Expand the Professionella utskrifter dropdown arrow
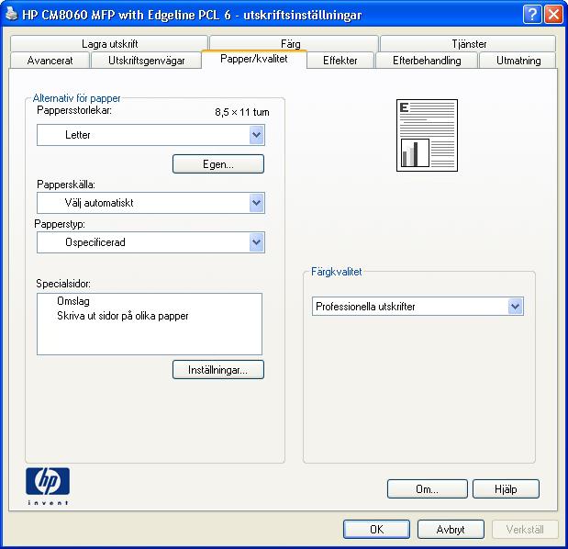568x549 pixels. pos(516,307)
